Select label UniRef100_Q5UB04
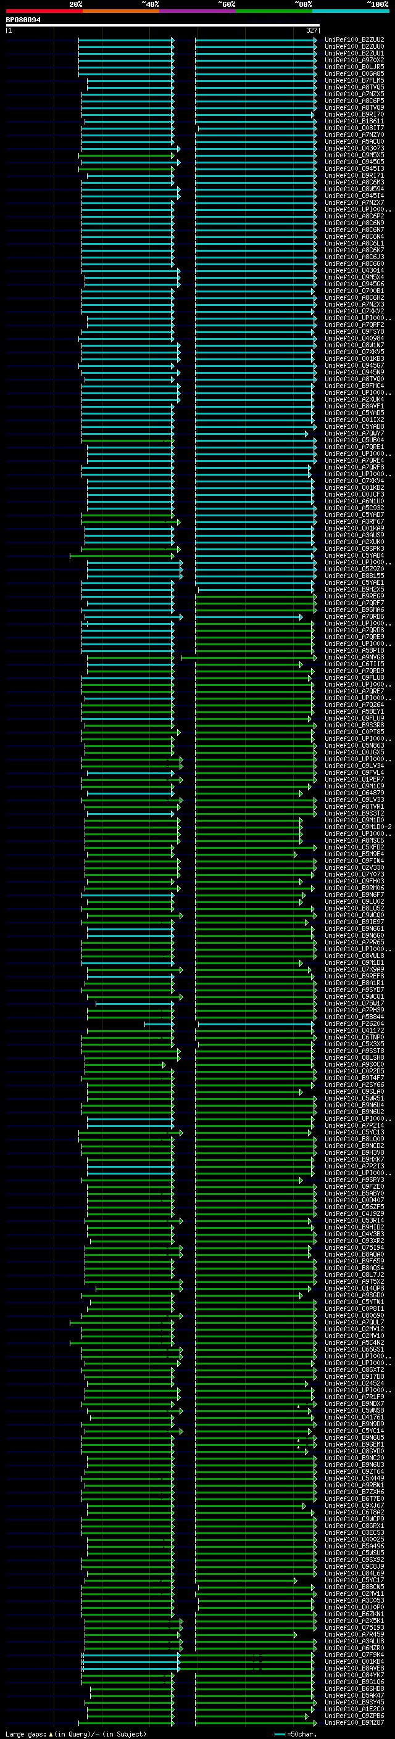This screenshot has width=395, height=1739. 354,440
